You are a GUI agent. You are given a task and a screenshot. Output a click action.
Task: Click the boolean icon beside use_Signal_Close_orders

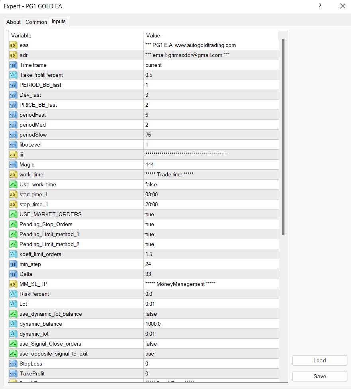(13, 344)
